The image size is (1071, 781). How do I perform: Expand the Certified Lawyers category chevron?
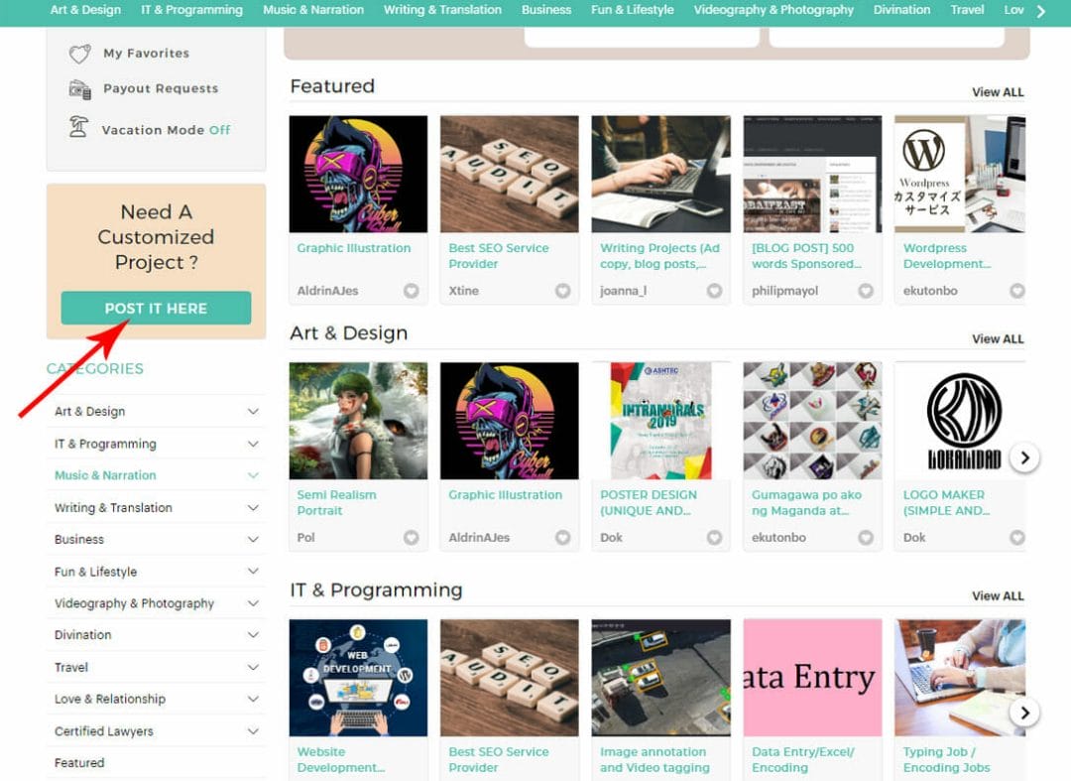tap(253, 731)
